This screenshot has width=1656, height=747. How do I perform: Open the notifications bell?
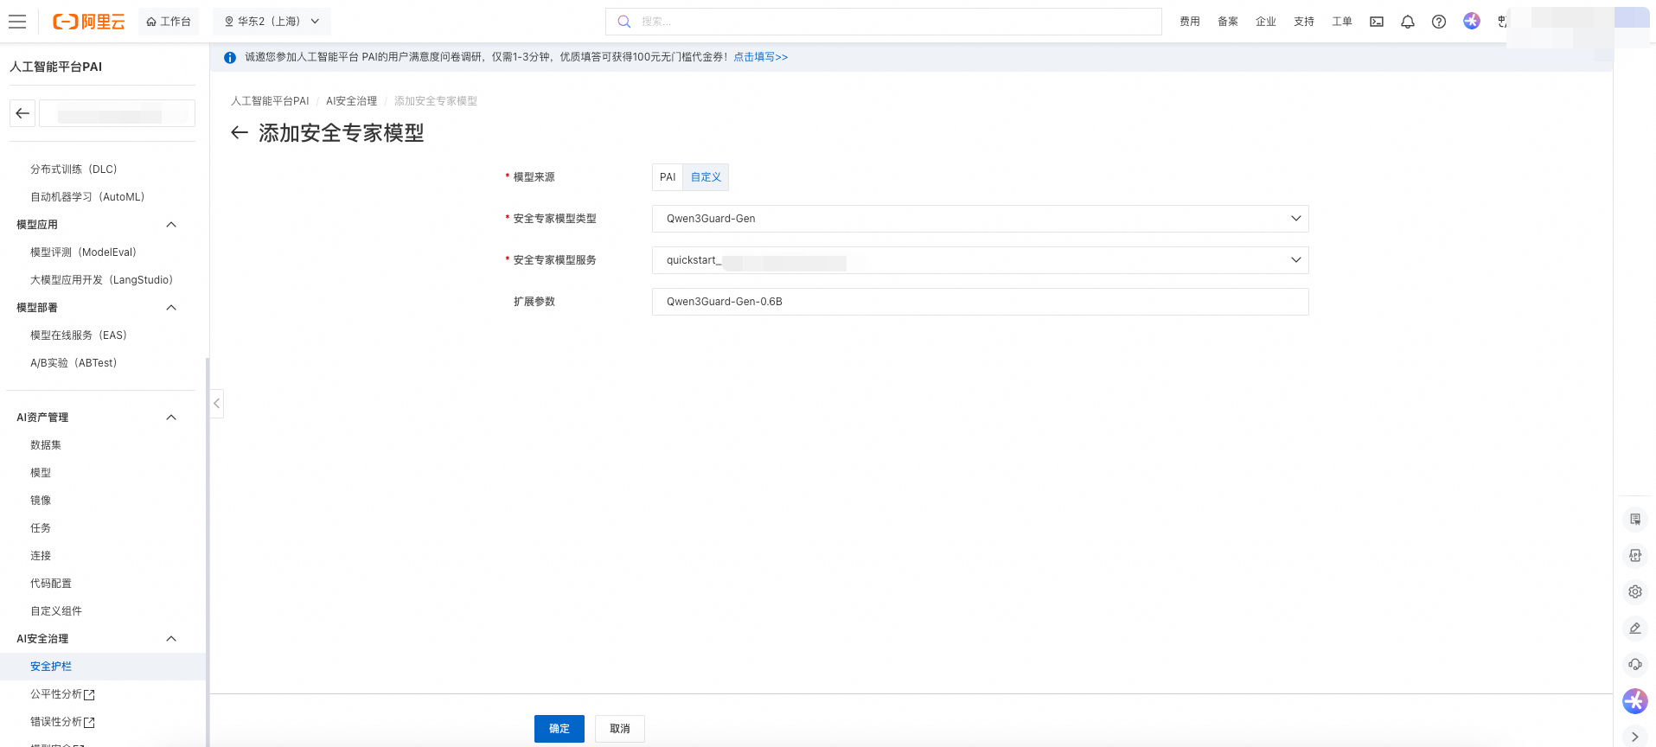click(1408, 22)
